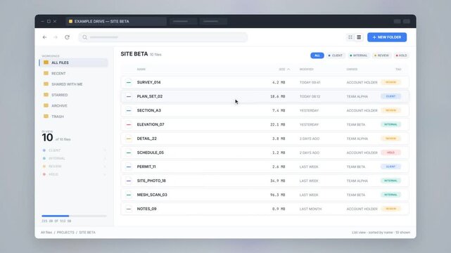Open the Example Drive — Site Beta tab
The height and width of the screenshot is (253, 451).
point(116,21)
